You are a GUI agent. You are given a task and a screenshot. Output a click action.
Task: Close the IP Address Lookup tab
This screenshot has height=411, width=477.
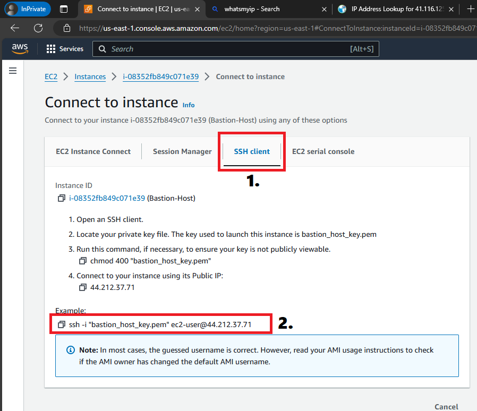coord(452,10)
